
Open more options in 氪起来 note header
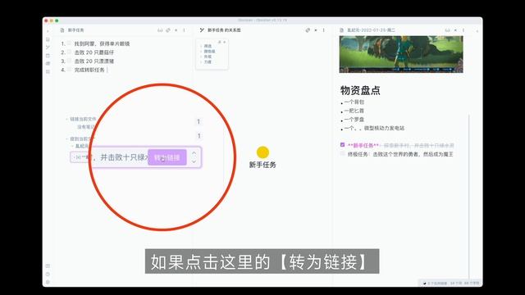click(x=463, y=30)
